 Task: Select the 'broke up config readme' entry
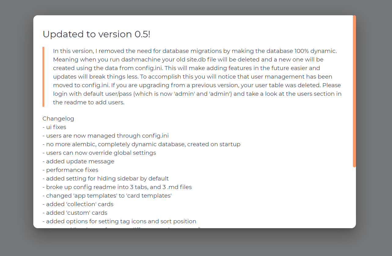point(117,187)
